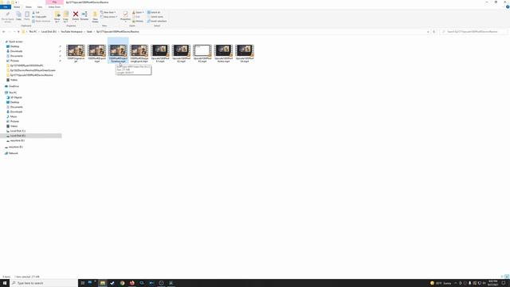Select the first video file 1080POriginal.mp4

click(76, 53)
